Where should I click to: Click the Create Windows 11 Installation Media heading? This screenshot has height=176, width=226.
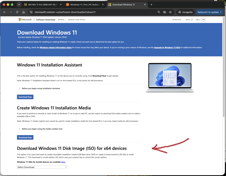(54, 108)
